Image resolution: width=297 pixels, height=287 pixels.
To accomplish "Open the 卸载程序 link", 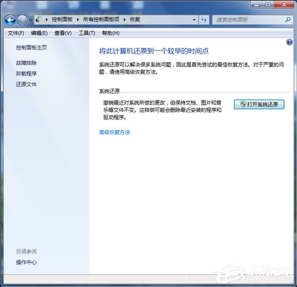I will (x=26, y=73).
